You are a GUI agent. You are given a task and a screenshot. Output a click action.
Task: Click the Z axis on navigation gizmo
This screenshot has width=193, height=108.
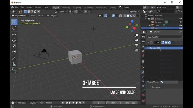point(132,21)
